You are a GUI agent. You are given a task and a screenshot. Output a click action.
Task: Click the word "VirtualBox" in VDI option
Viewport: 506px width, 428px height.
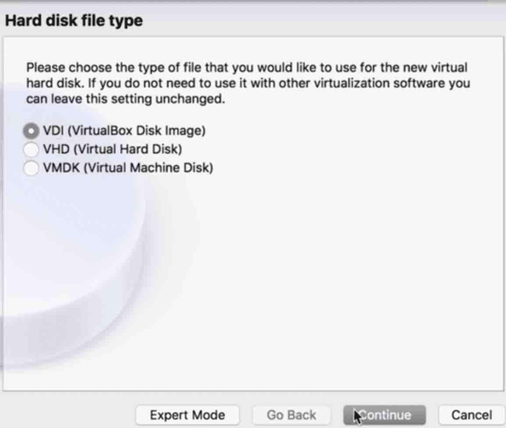coord(102,131)
